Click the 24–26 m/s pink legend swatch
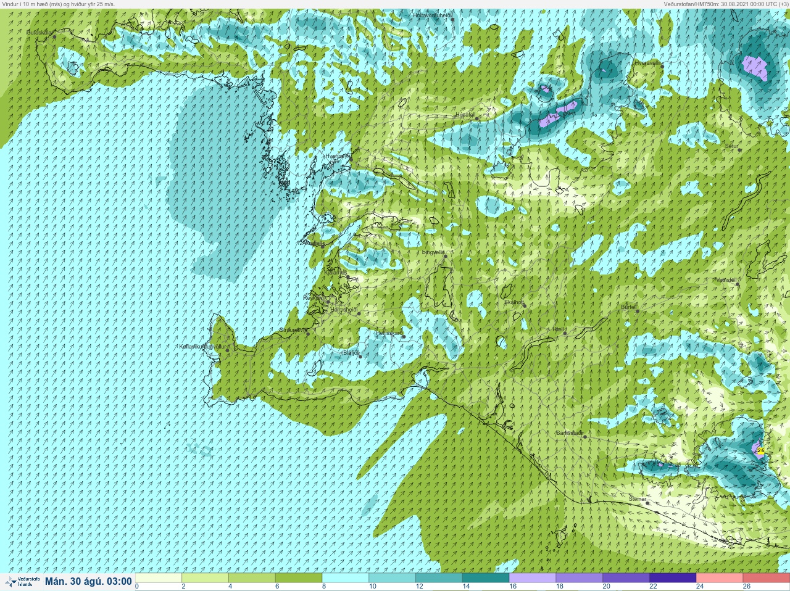The width and height of the screenshot is (790, 591). tap(719, 578)
